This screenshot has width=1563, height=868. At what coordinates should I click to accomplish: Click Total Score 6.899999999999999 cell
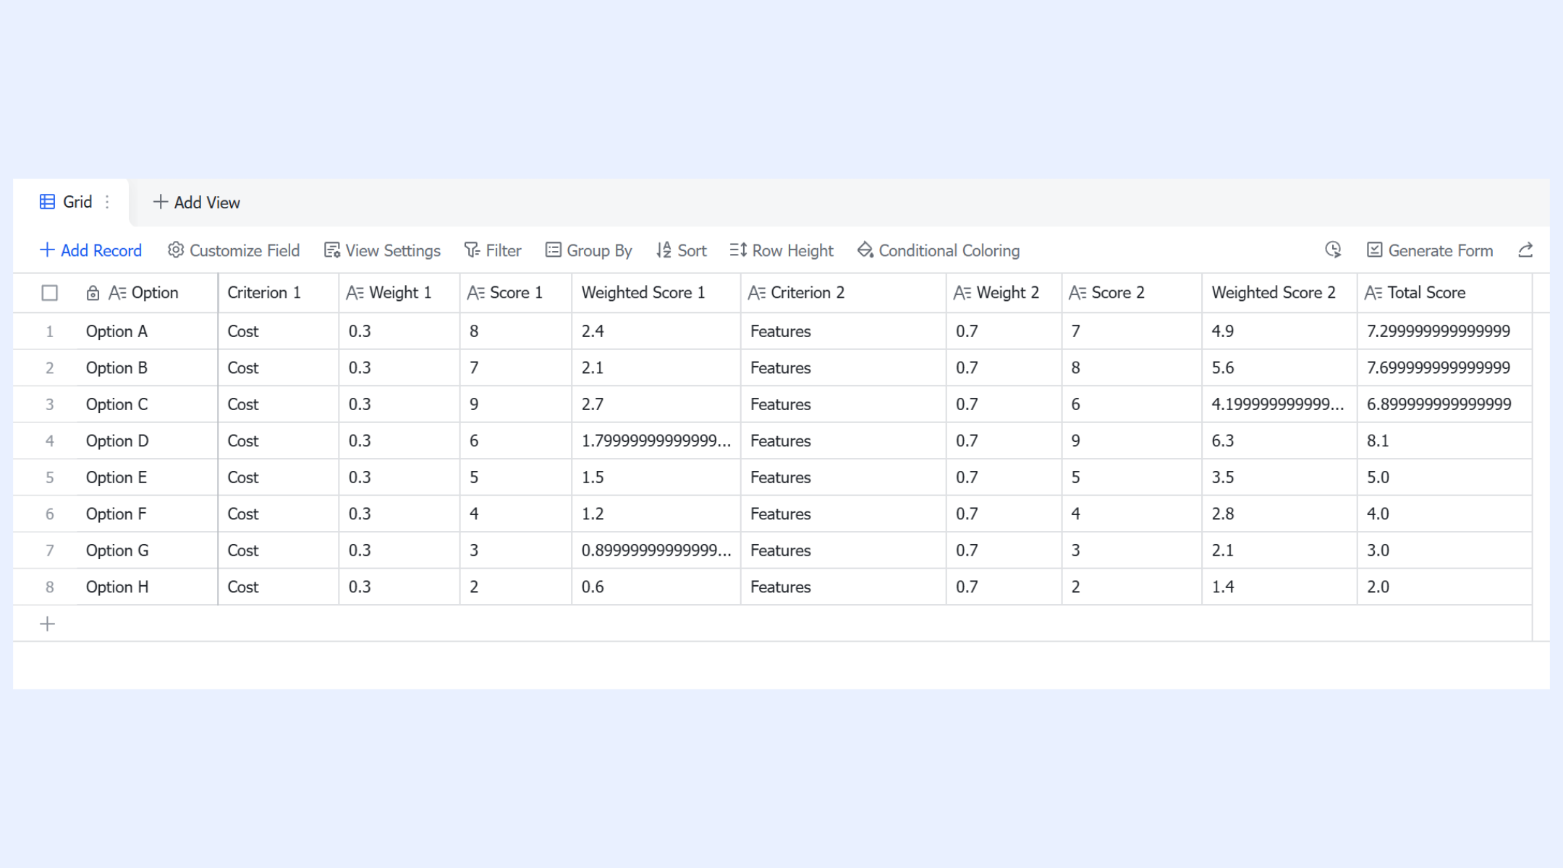(x=1444, y=404)
